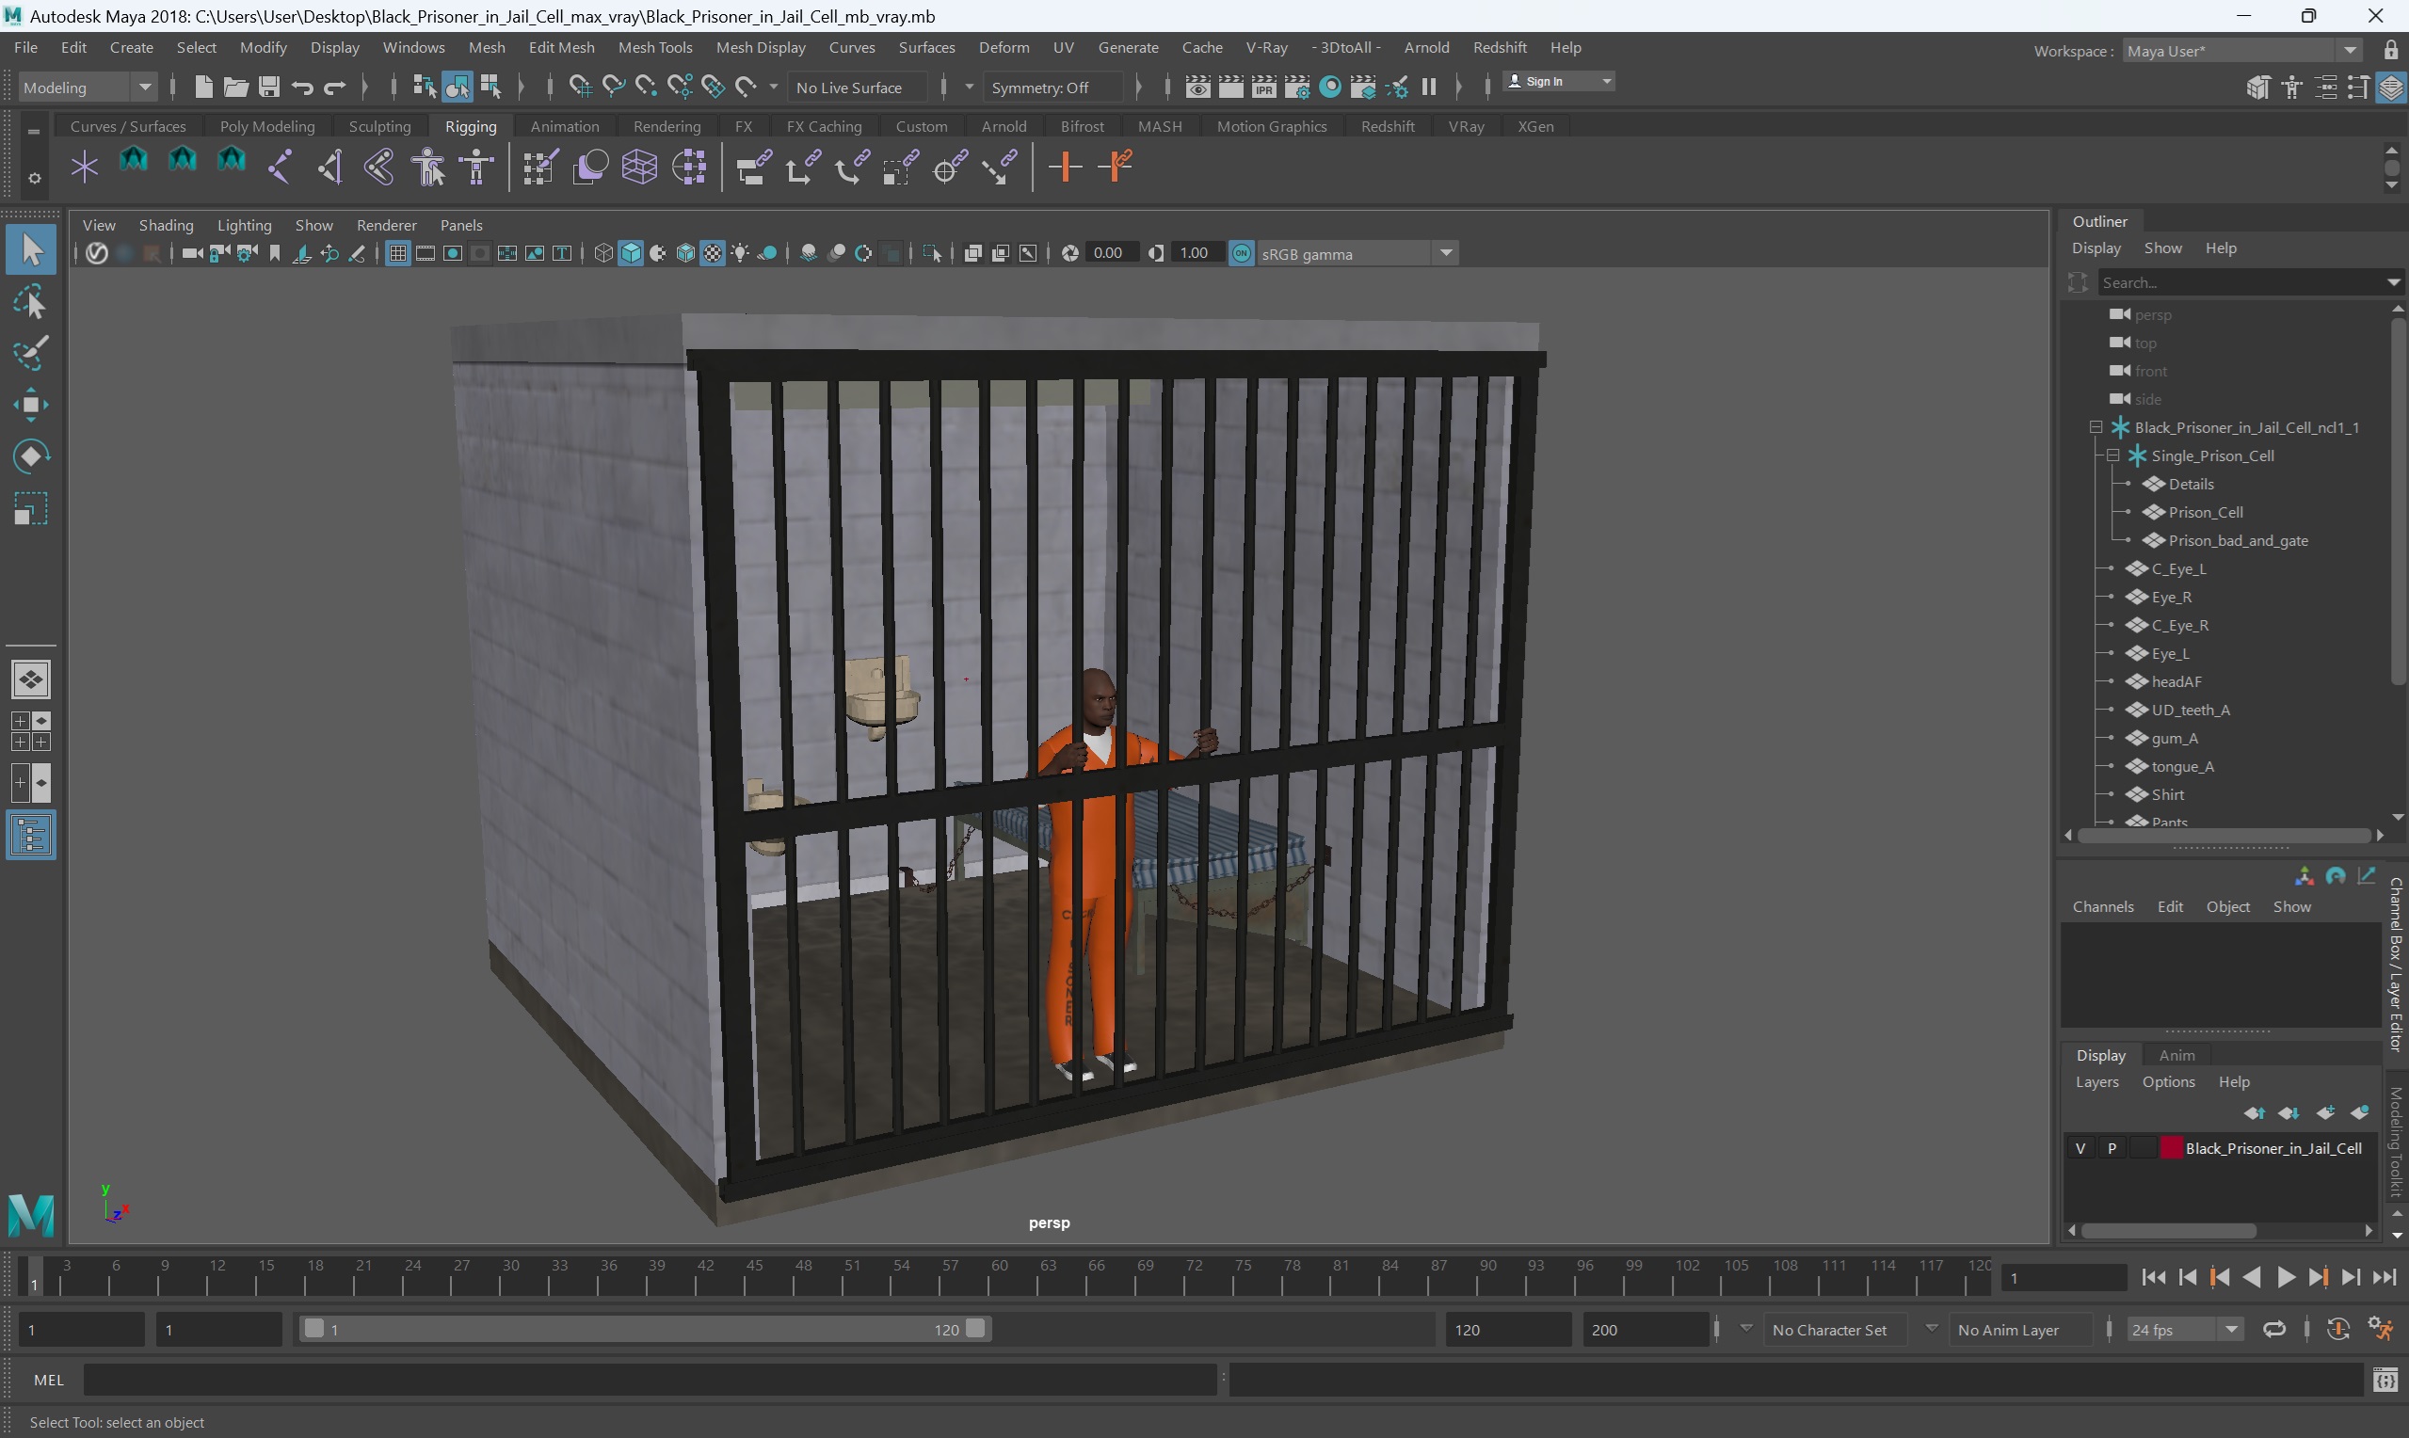Switch to the Anim layer tab

[x=2176, y=1055]
